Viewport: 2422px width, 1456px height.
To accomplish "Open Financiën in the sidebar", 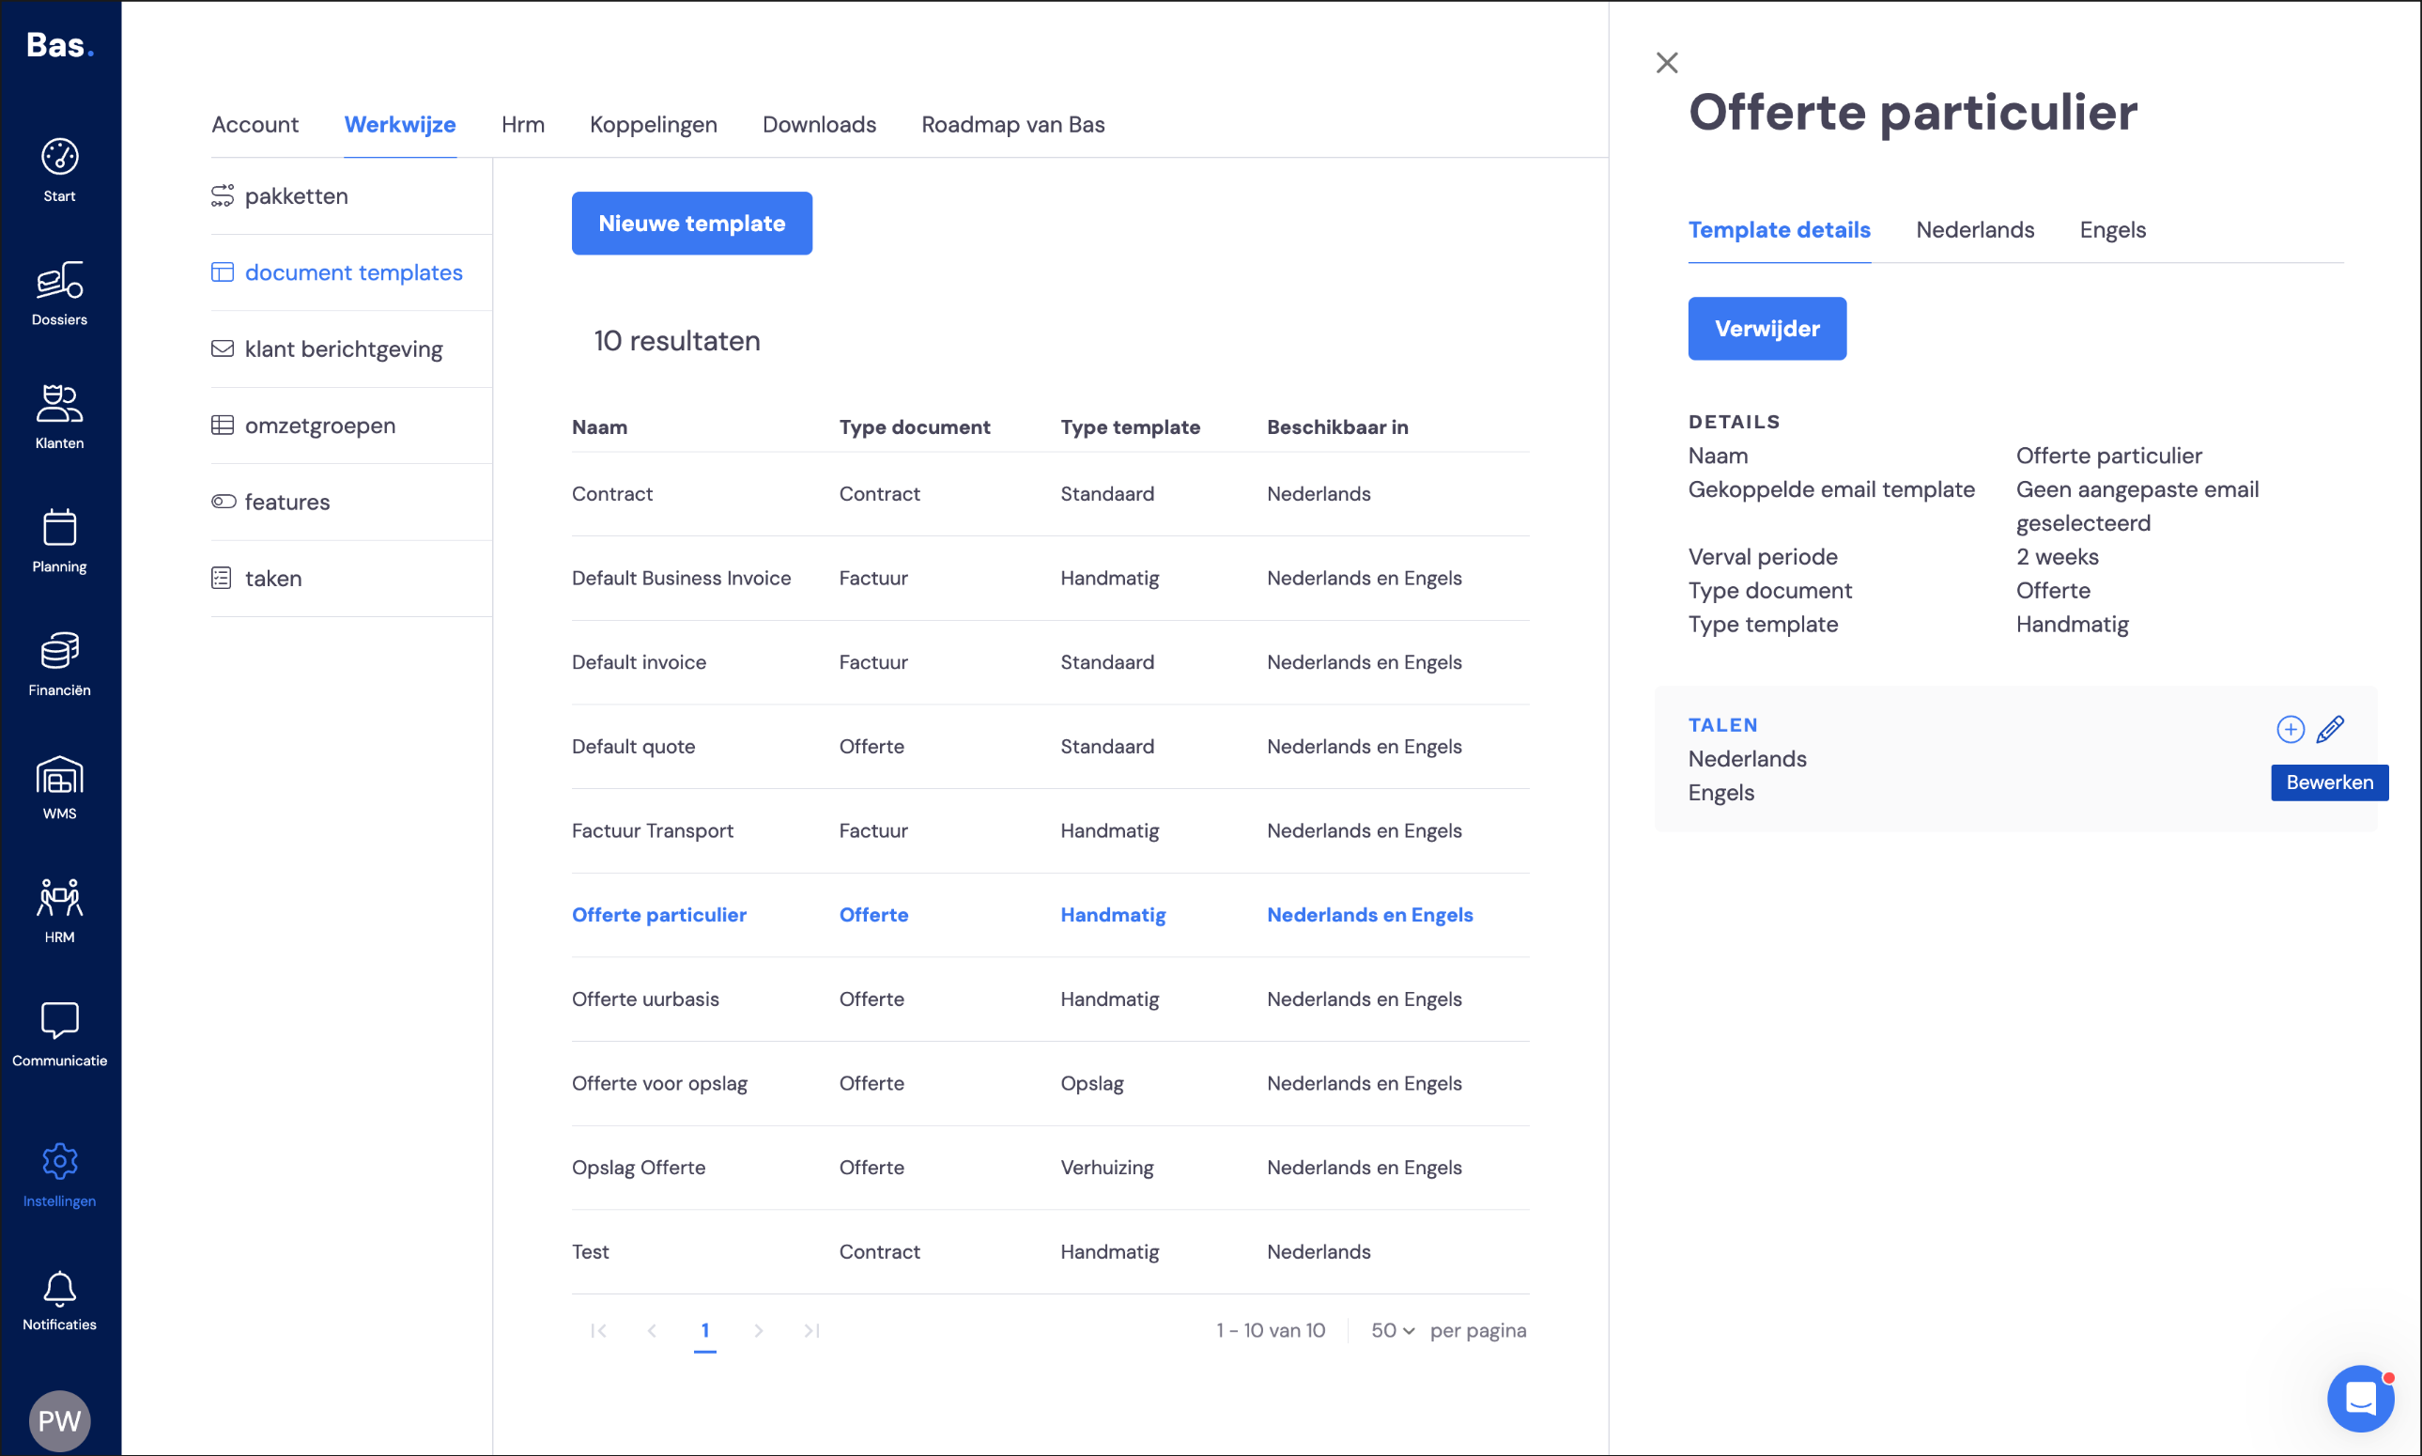I will pos(59,664).
